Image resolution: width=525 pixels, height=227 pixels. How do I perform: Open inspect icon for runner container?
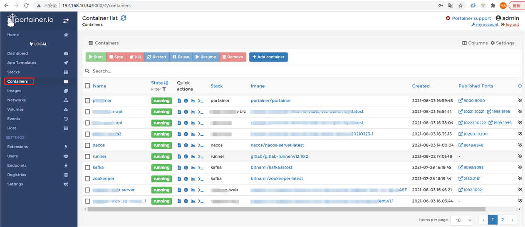(x=186, y=156)
